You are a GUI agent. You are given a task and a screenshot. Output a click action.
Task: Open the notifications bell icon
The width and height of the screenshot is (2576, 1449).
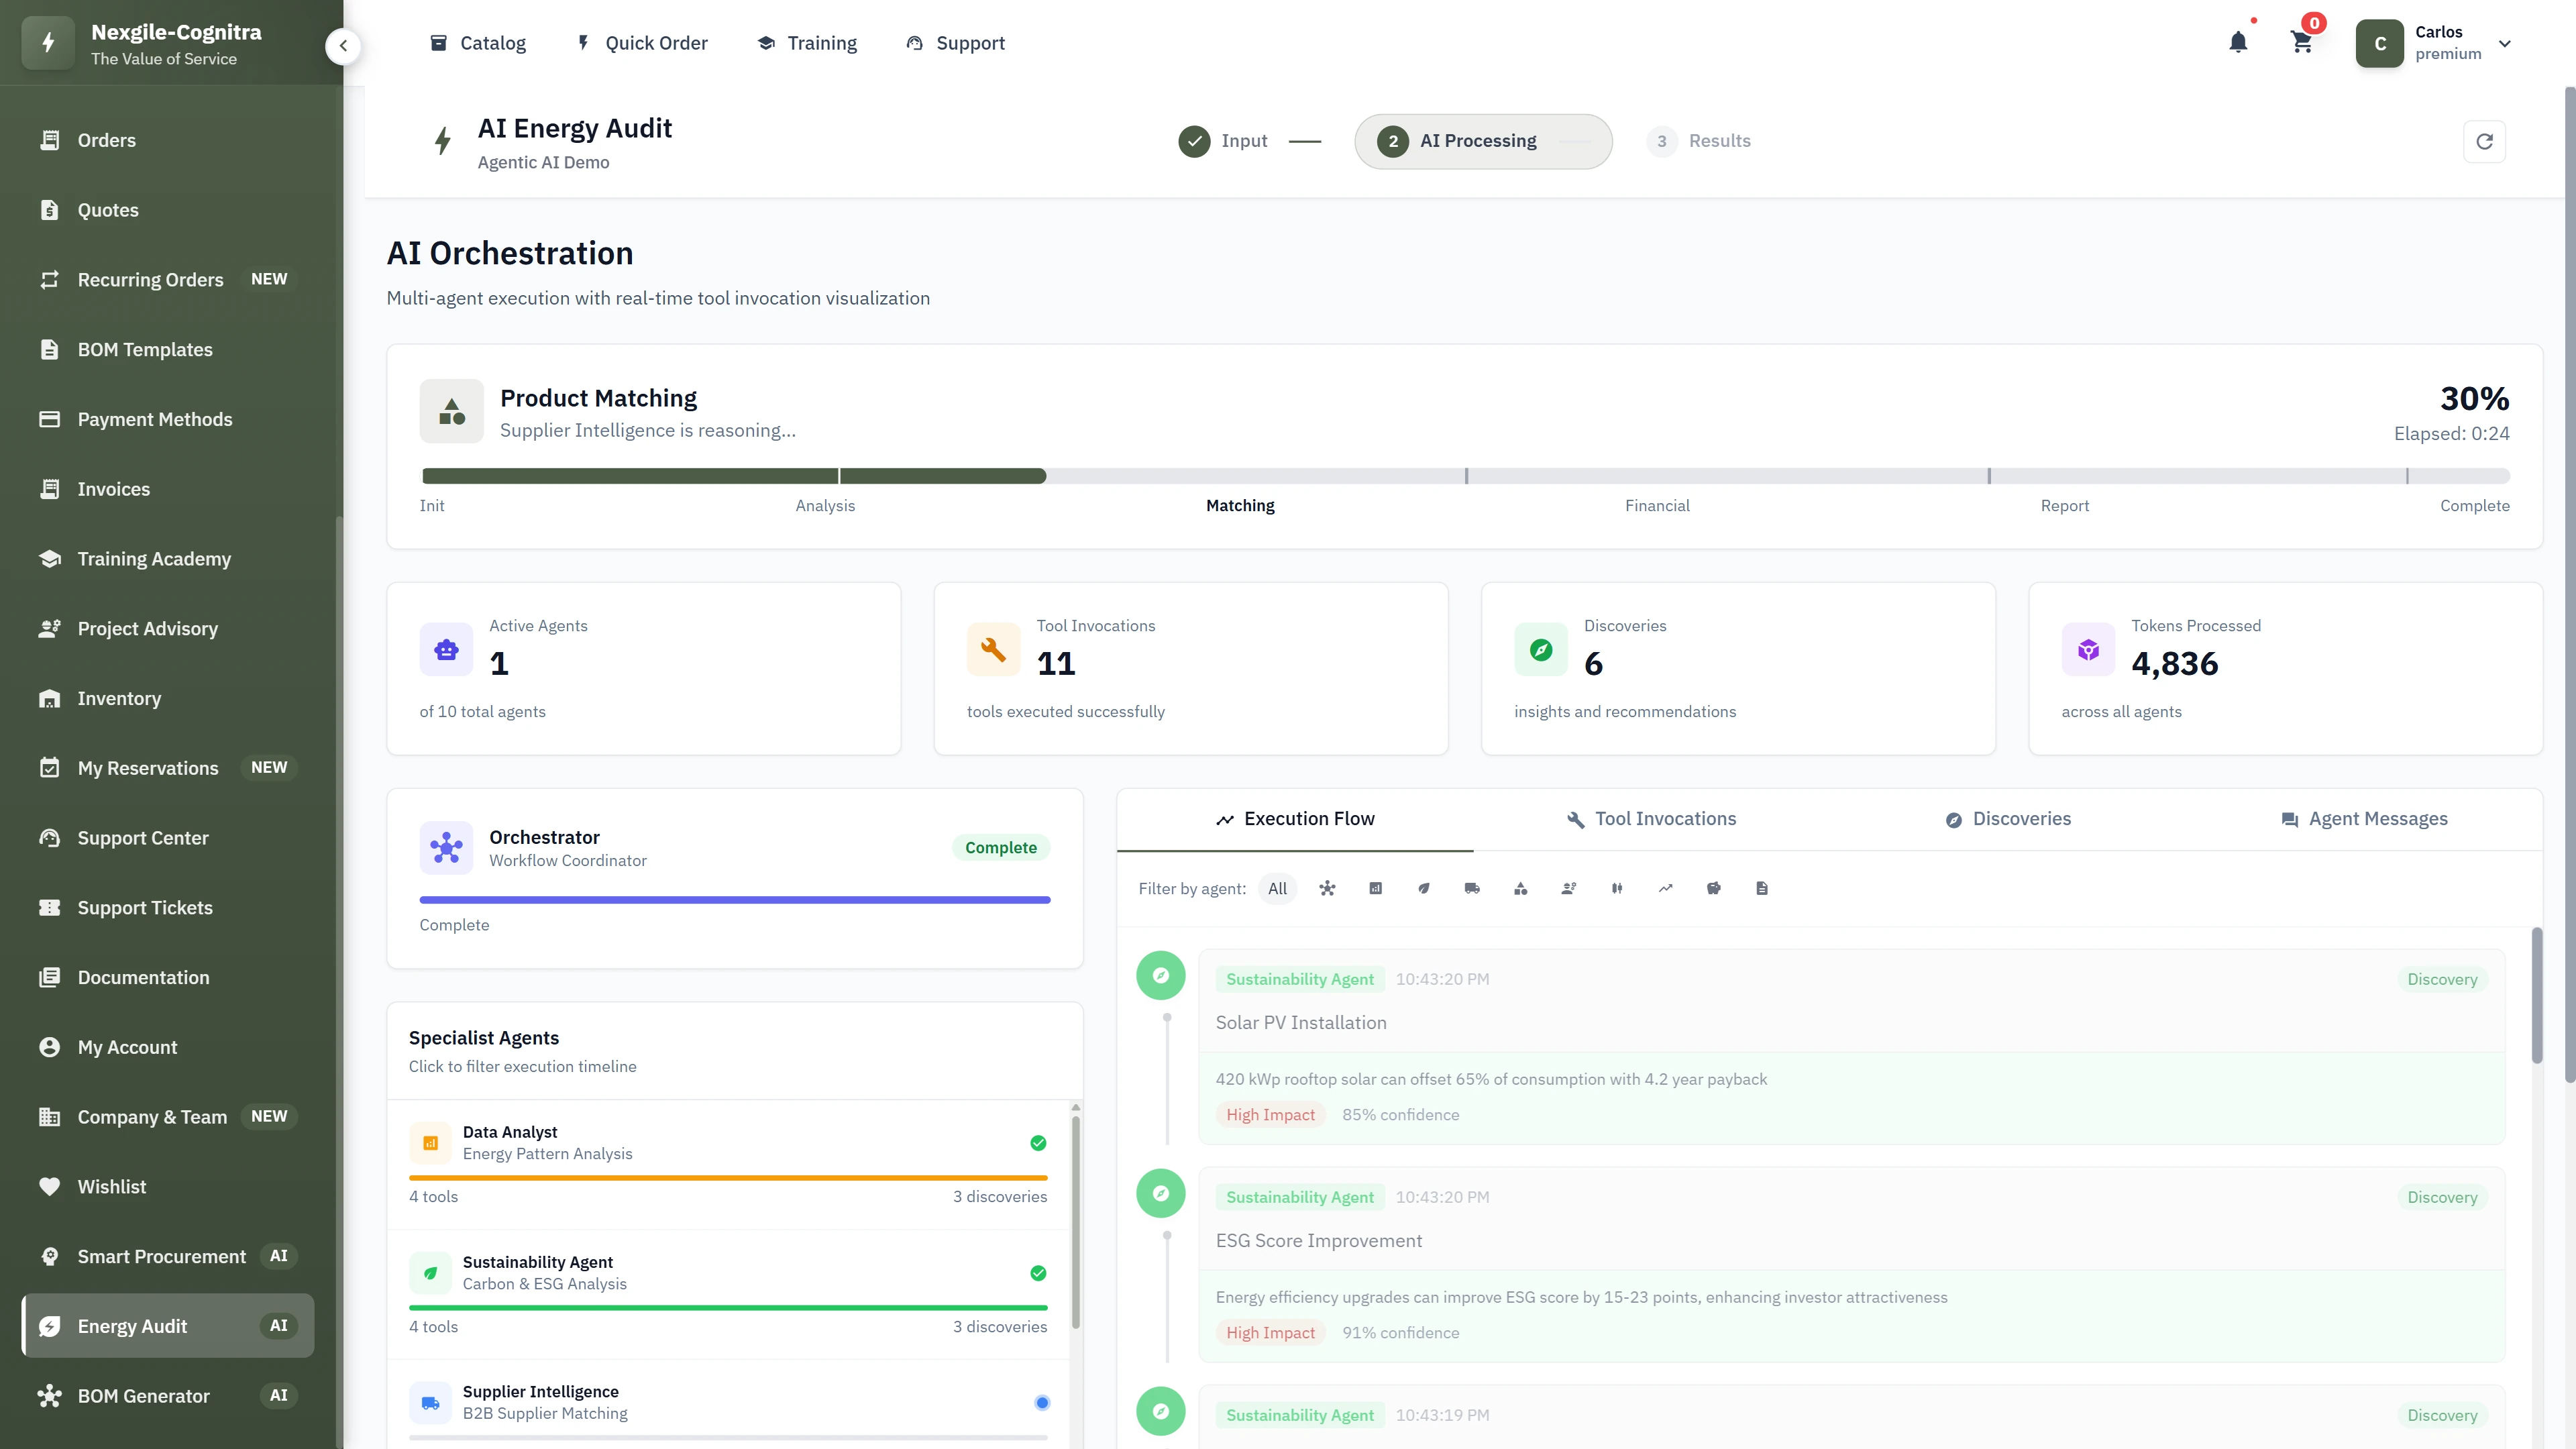[x=2238, y=42]
